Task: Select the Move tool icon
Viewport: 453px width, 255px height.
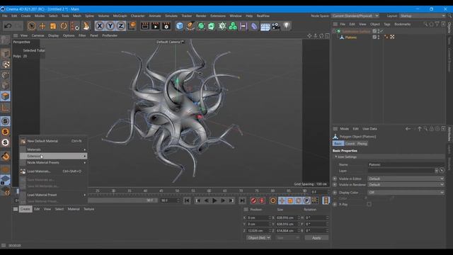Action: tap(42, 26)
